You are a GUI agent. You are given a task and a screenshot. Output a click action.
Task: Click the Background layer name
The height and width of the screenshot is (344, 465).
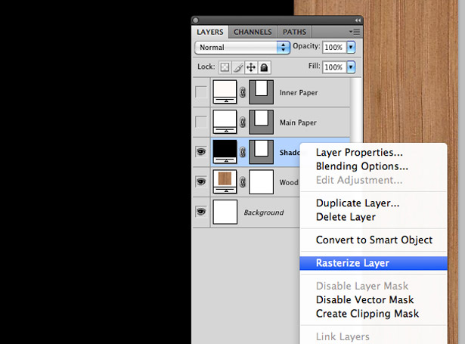point(264,212)
